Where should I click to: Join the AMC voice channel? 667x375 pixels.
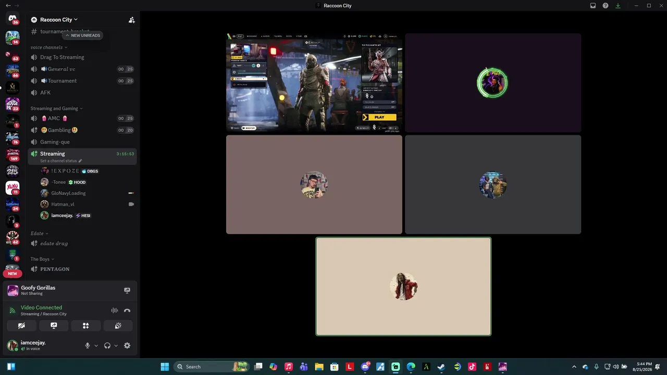[x=82, y=118]
